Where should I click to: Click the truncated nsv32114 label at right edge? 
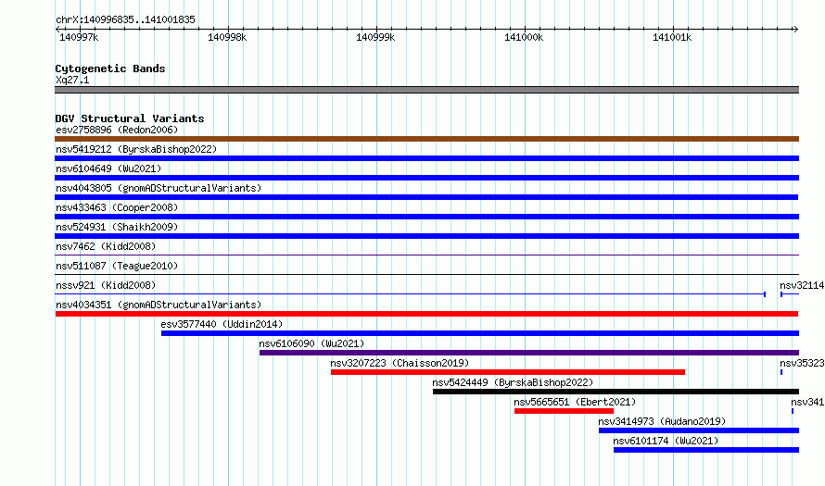(x=802, y=285)
